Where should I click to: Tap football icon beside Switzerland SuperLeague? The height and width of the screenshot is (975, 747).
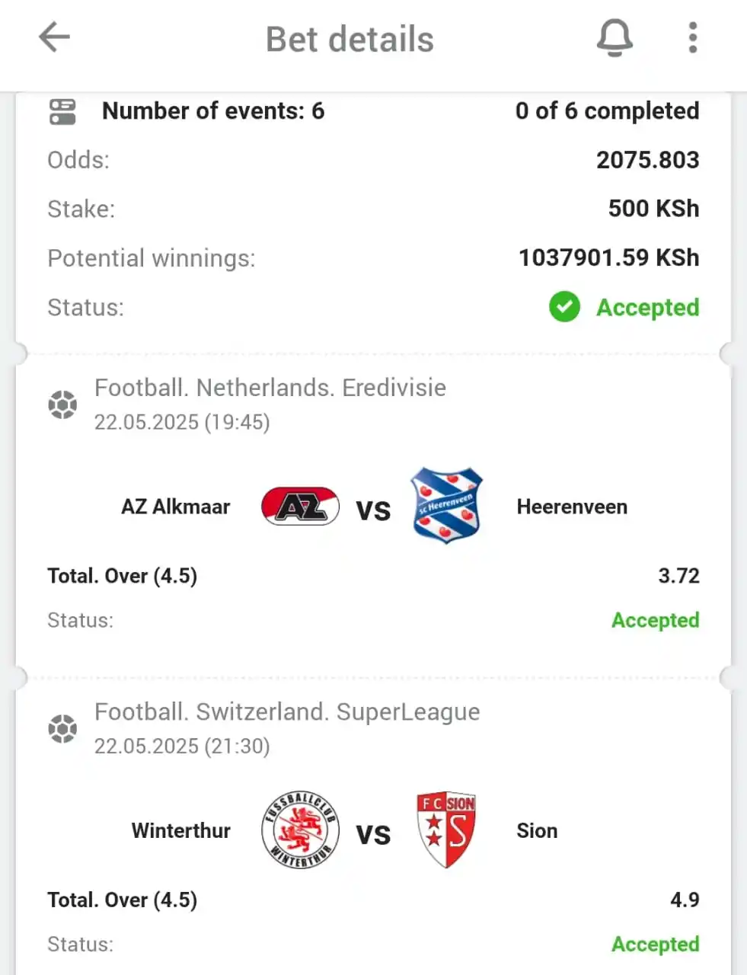[62, 729]
